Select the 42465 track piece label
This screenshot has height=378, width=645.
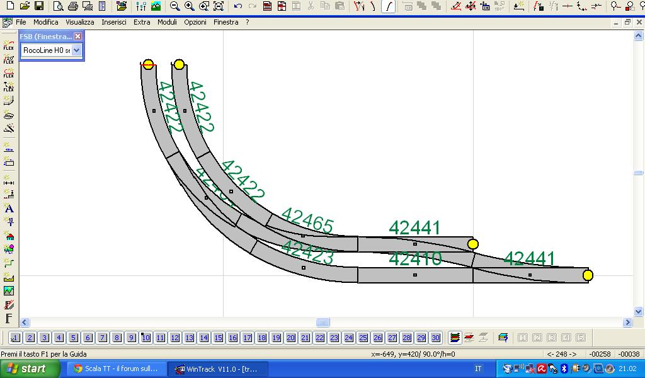point(307,220)
